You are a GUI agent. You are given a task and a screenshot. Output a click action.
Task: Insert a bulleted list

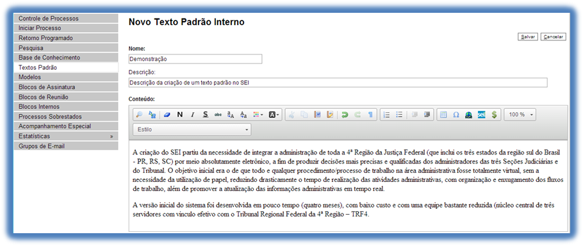point(399,115)
